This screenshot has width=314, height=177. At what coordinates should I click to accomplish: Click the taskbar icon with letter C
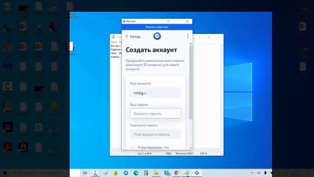[x=96, y=173]
